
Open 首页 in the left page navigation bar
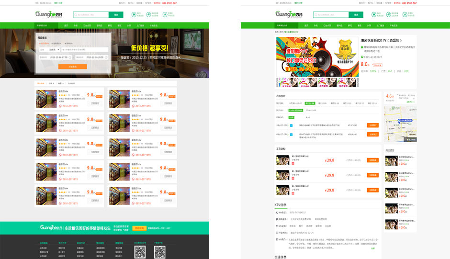pyautogui.click(x=66, y=25)
